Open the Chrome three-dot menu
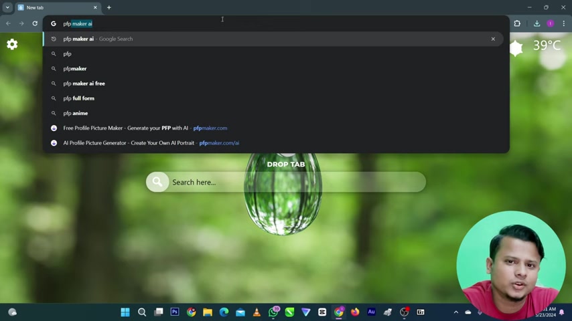 pos(563,23)
